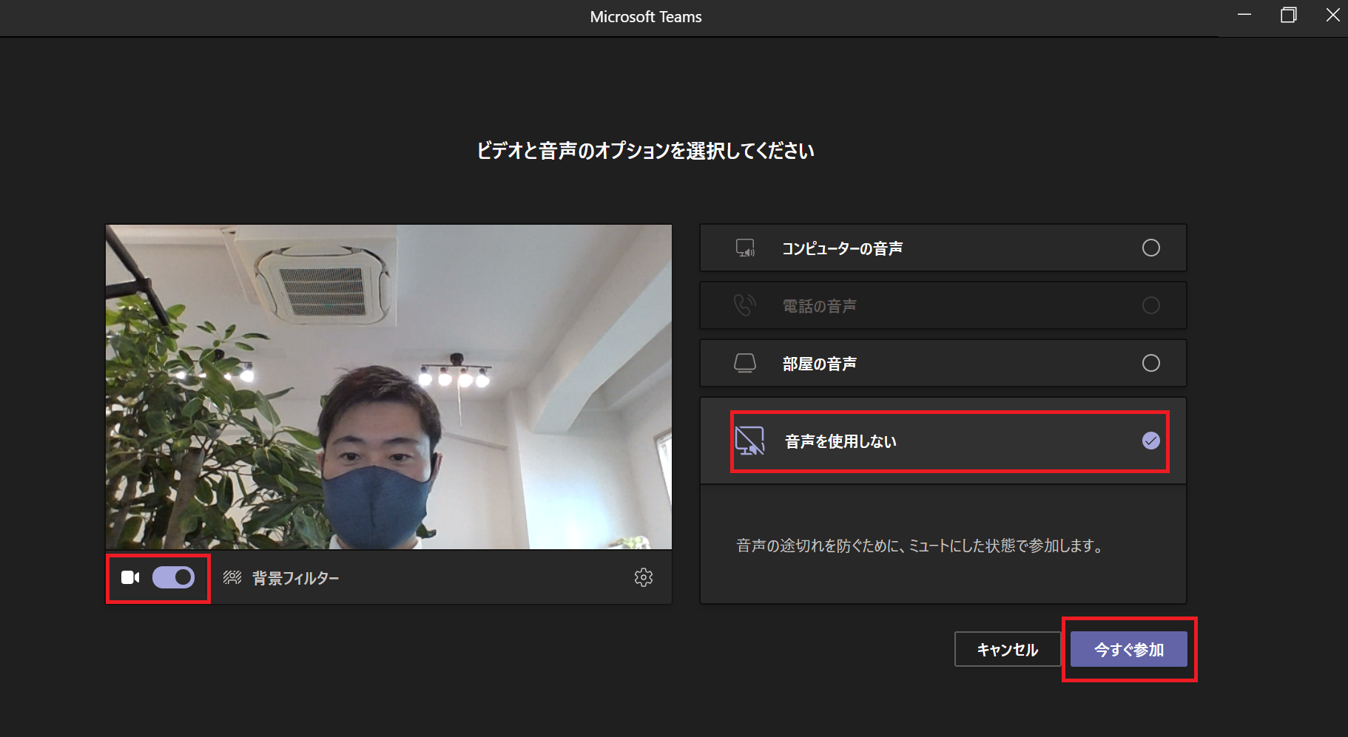Open device settings with the gear icon
The width and height of the screenshot is (1348, 737).
point(643,577)
